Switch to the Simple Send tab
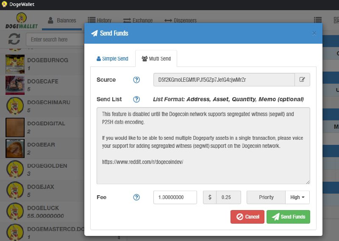This screenshot has width=339, height=241. tap(112, 58)
